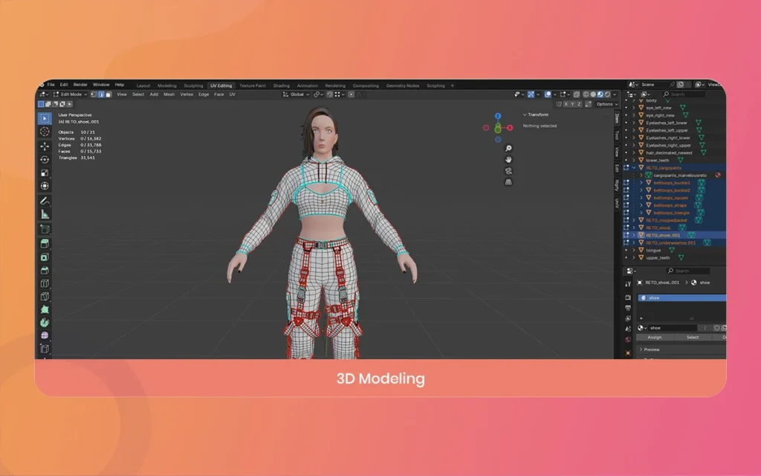Toggle X mirror axis button
Viewport: 761px width, 476px height.
click(566, 104)
